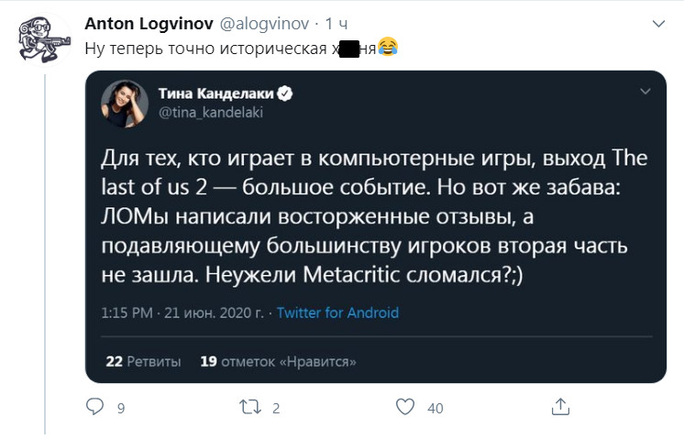Image resolution: width=684 pixels, height=439 pixels.
Task: Open the Anton Logvinov name link
Action: pyautogui.click(x=149, y=24)
